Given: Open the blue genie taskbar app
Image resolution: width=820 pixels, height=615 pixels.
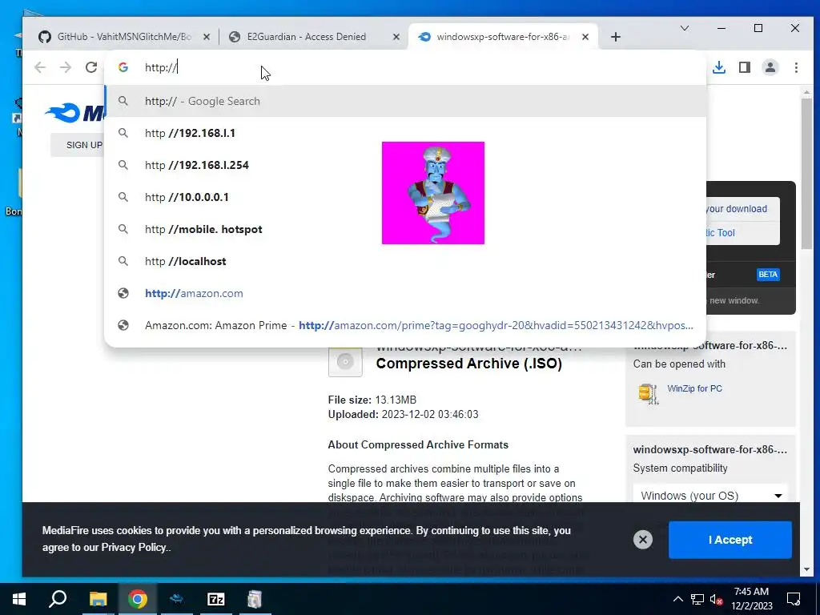Looking at the screenshot, I should coord(177,599).
